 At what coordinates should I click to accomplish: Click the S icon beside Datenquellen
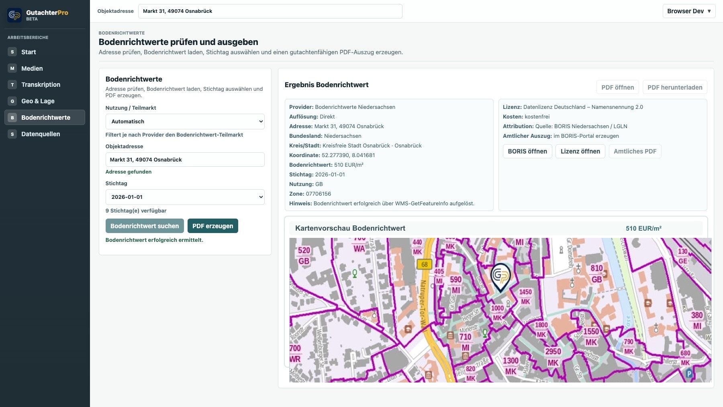[x=12, y=134]
